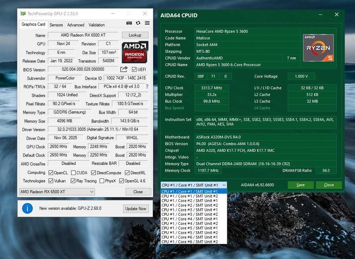
Task: Select CPU #1 / Core #5 / SMT Unit #1
Action: [194, 228]
